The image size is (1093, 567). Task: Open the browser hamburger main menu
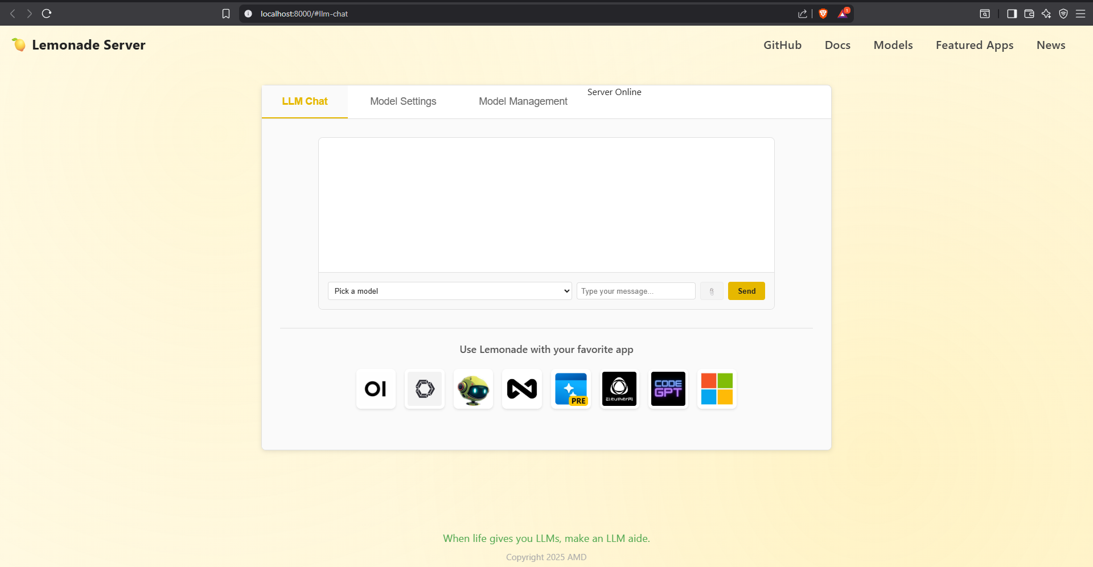click(x=1080, y=14)
